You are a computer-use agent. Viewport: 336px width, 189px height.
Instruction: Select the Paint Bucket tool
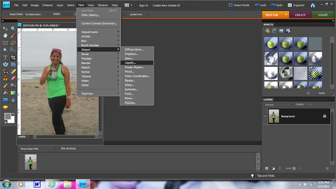click(x=5, y=93)
